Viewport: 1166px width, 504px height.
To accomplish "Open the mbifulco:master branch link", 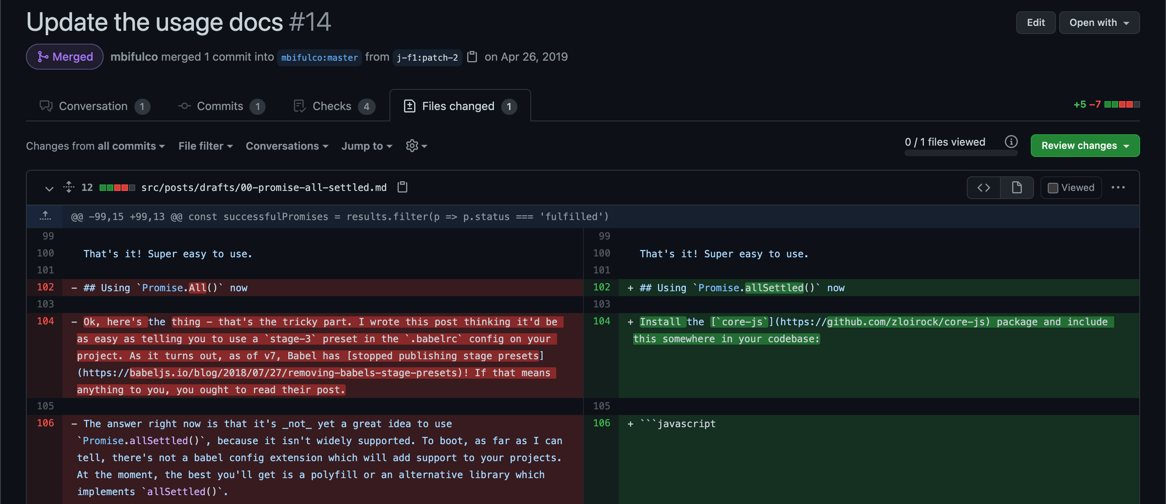I will 319,57.
